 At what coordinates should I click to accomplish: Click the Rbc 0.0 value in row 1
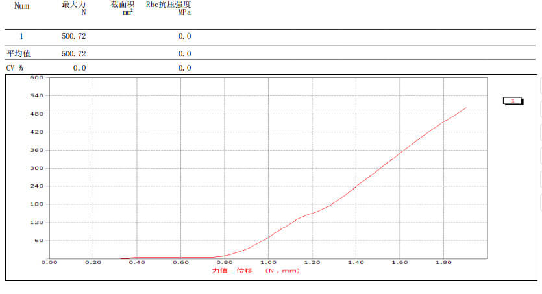[184, 36]
